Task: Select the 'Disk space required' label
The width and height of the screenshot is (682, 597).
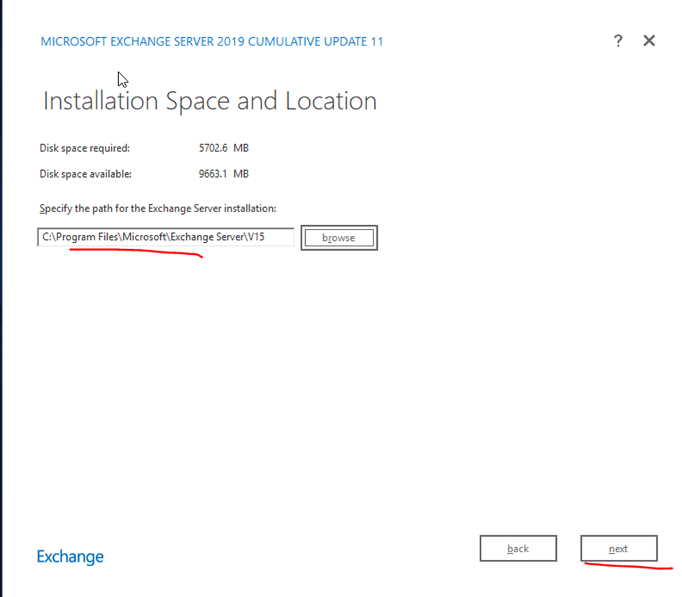Action: tap(85, 148)
